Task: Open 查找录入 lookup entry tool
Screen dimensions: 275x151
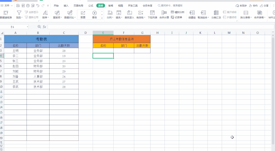Action: (x=129, y=14)
